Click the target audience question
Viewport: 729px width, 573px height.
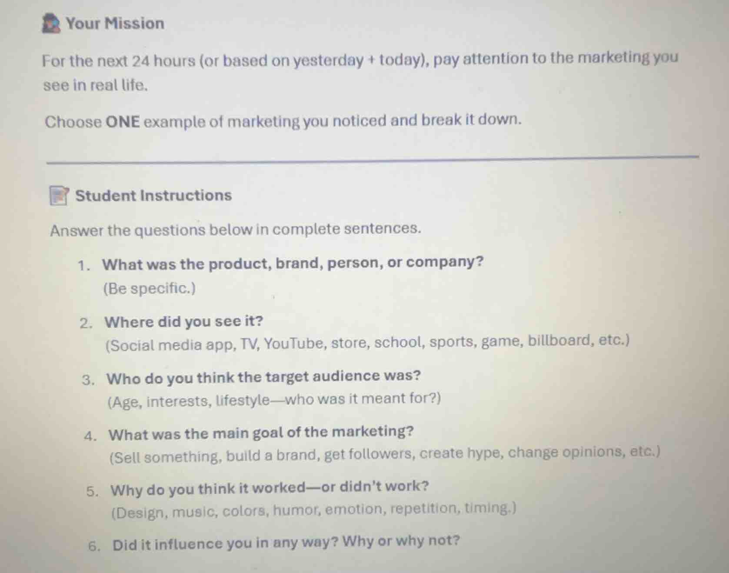click(x=264, y=377)
